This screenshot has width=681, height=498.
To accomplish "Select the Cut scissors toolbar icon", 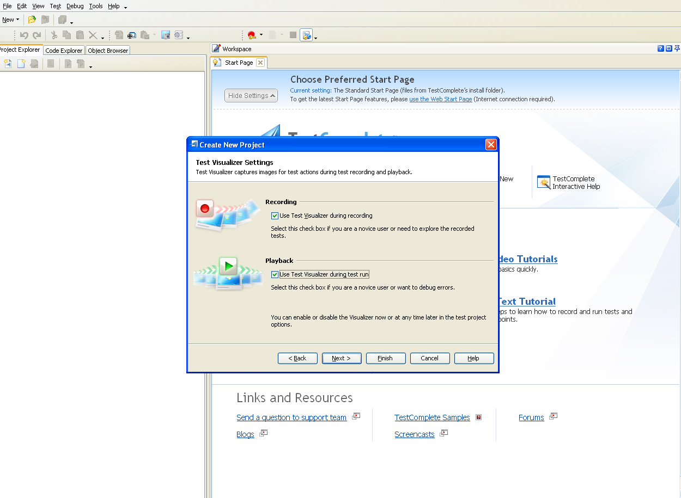I will point(53,34).
